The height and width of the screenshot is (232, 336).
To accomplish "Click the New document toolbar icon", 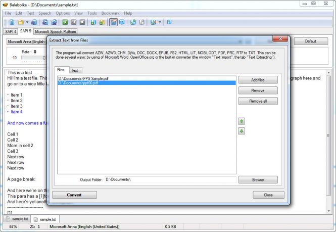I will [x=12, y=22].
